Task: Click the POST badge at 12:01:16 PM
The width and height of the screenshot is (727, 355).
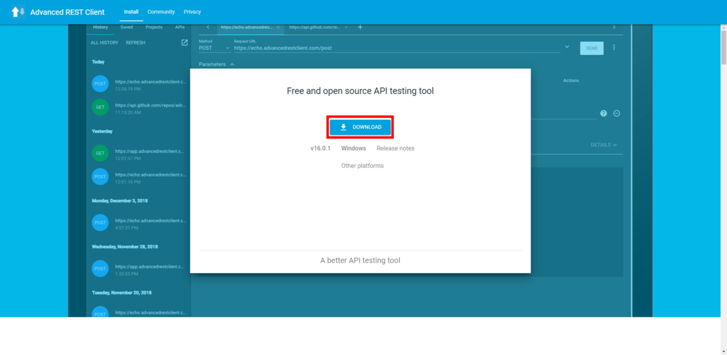Action: [100, 177]
